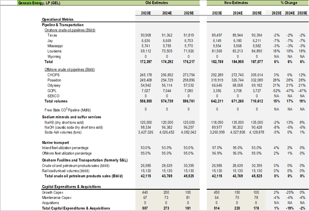
Task: Click Growth Capex 2024E change -25%
Action: [x=290, y=192]
